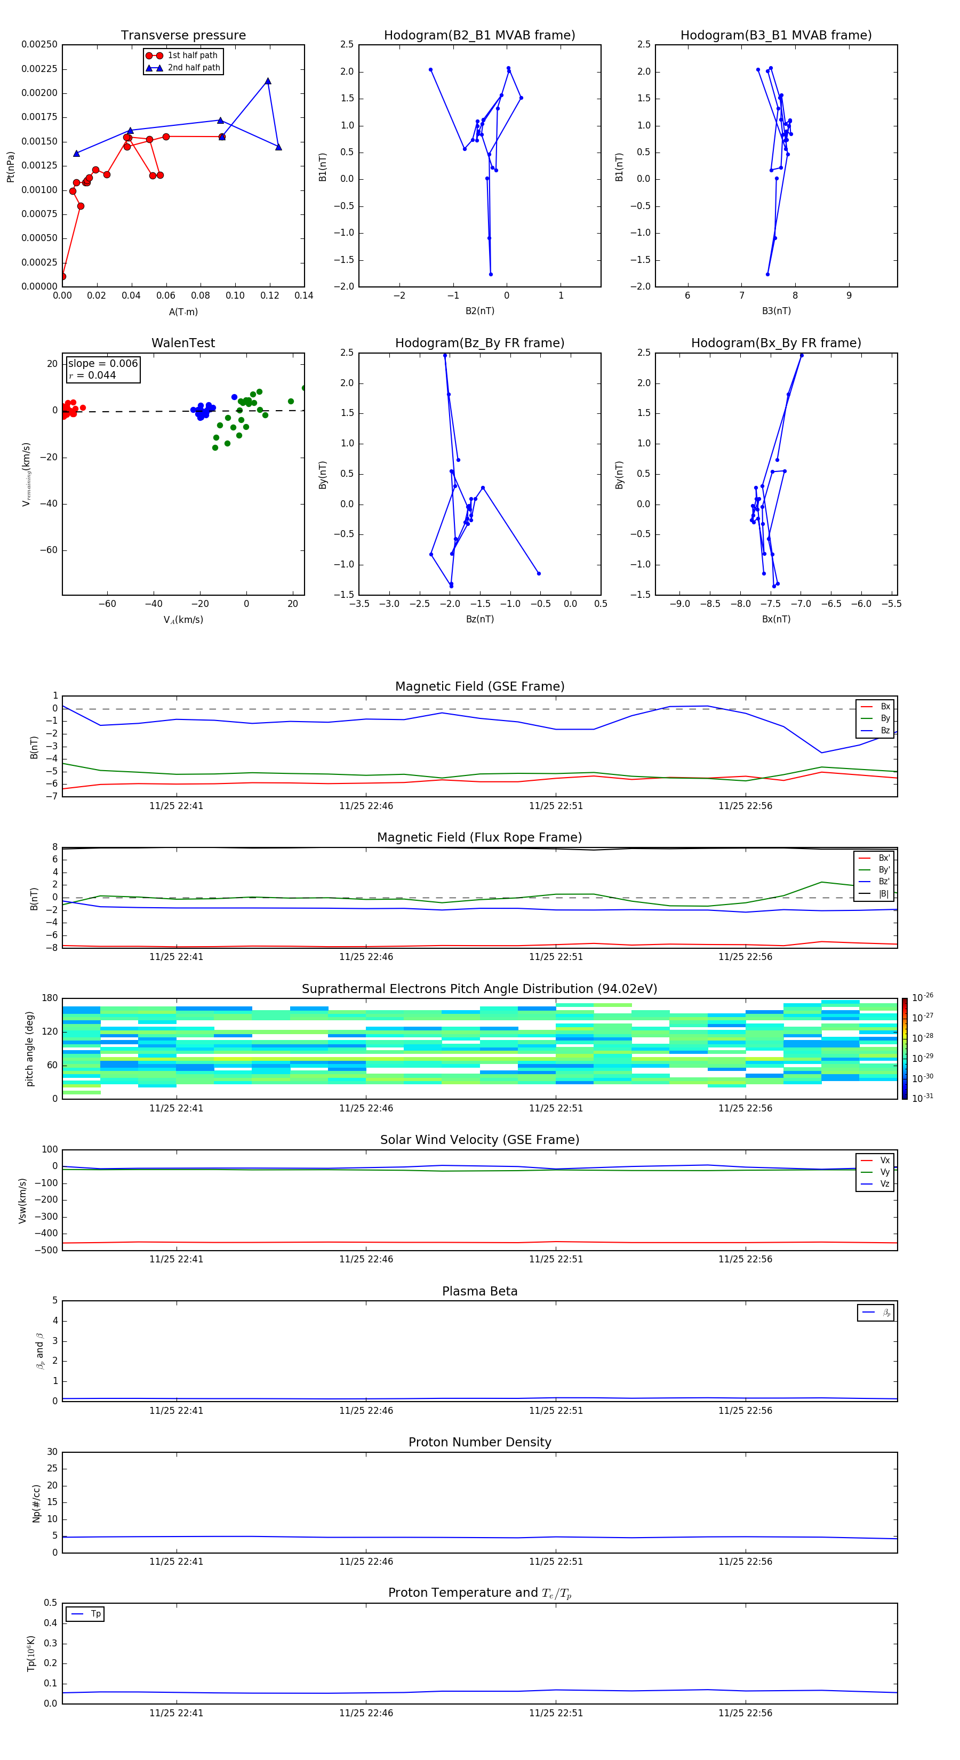Image resolution: width=960 pixels, height=1760 pixels.
Task: Click the Suprathermal Electrons Pitch Angle Distribution title
Action: coord(479,989)
